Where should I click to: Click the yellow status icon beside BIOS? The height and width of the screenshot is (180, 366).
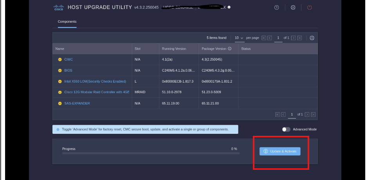(x=60, y=70)
